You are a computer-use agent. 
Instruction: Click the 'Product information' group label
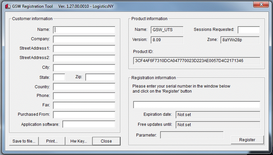149,19
